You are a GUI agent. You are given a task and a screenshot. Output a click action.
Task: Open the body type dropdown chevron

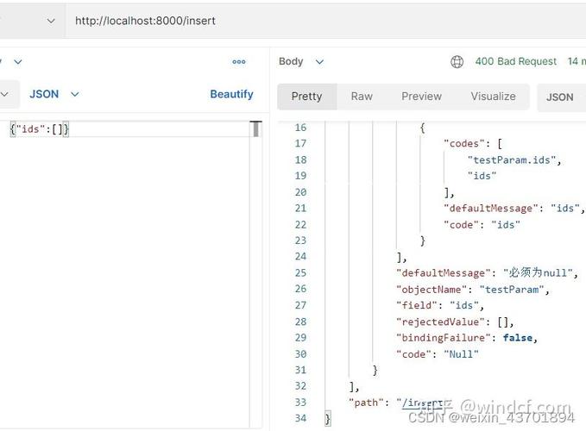4,94
